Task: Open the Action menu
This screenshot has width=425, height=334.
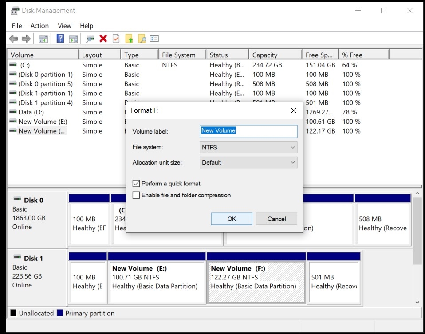Action: tap(39, 25)
